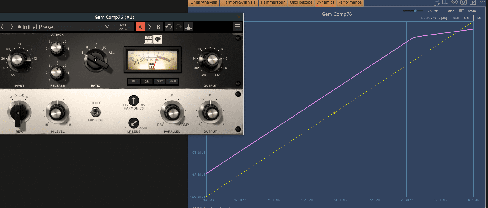The height and width of the screenshot is (208, 488).
Task: Click the eye visibility icon
Action: pos(454,2)
